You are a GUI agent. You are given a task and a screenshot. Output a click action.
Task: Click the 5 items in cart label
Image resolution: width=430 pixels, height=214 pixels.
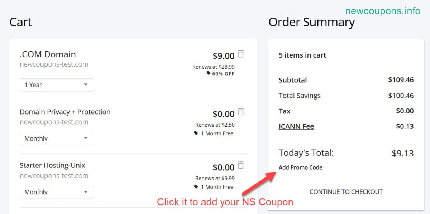tap(302, 55)
